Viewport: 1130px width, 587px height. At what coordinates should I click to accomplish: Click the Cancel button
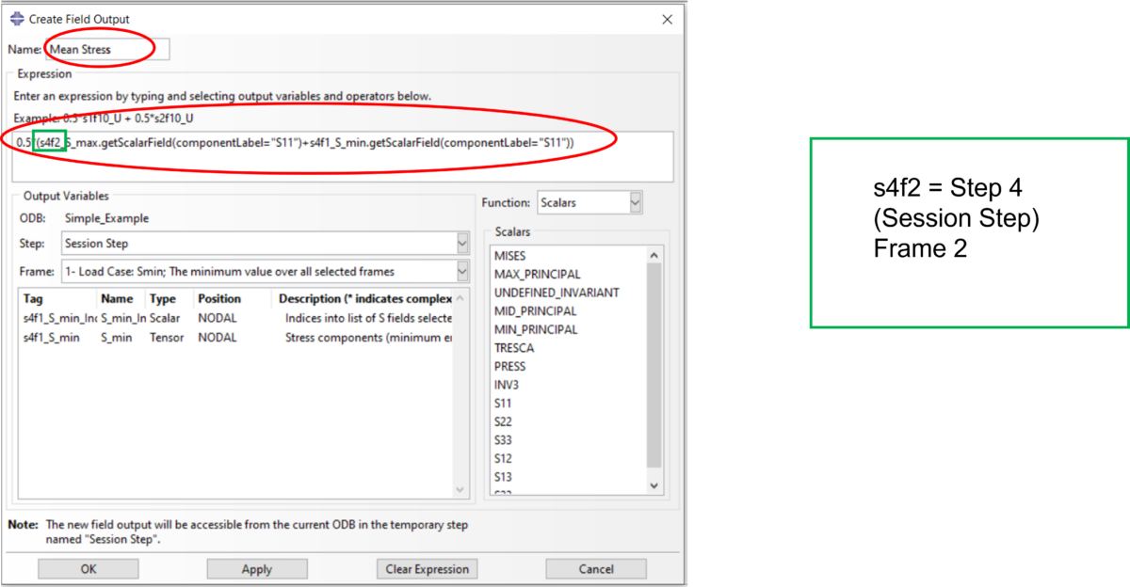(595, 568)
